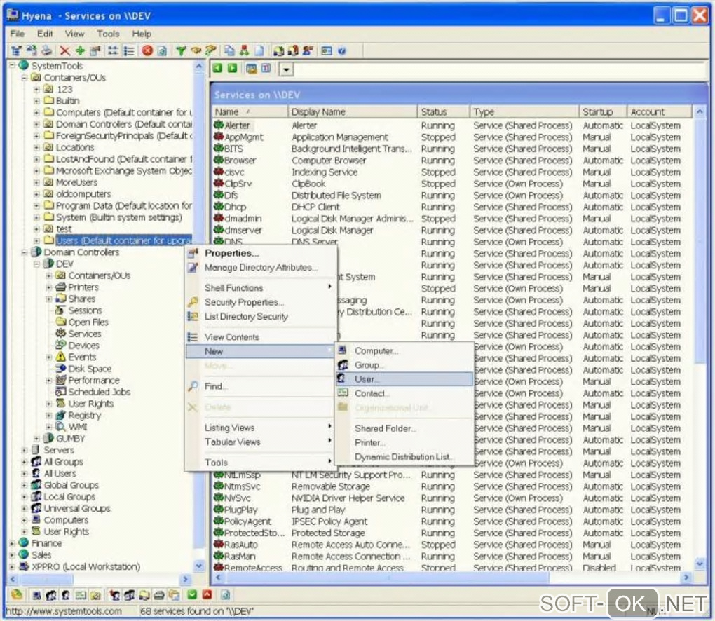
Task: Click the green funnel filter icon
Action: tap(181, 50)
